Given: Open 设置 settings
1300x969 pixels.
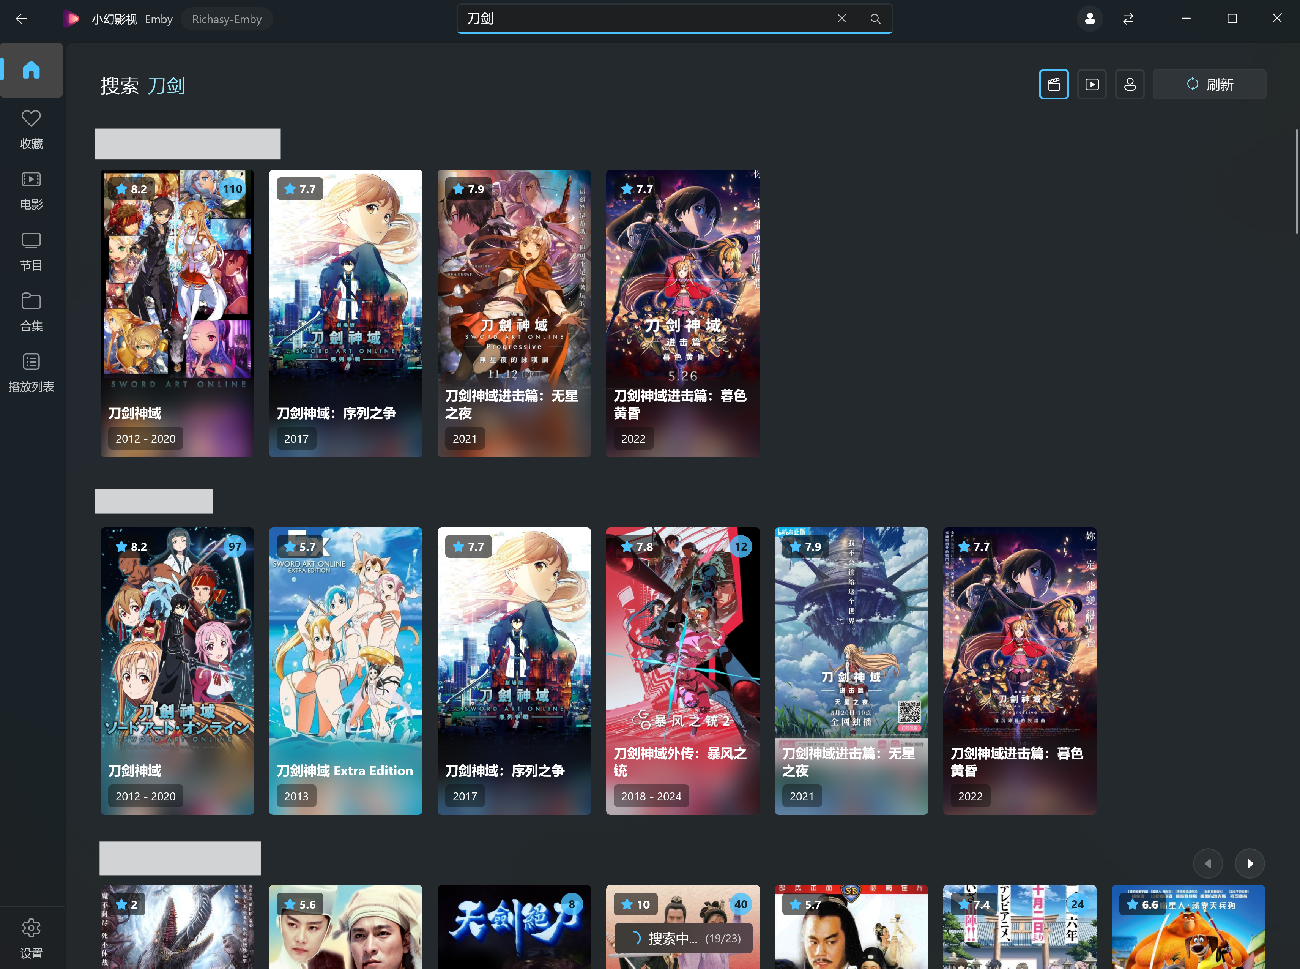Looking at the screenshot, I should point(31,938).
